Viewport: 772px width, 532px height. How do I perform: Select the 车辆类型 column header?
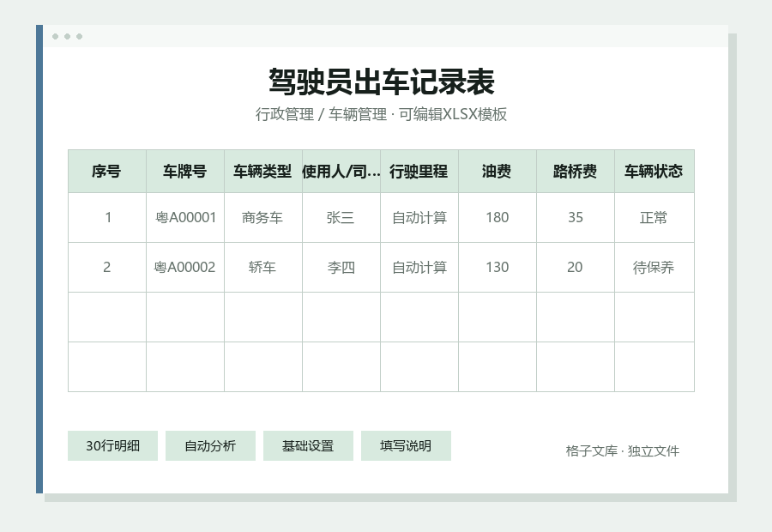click(263, 172)
